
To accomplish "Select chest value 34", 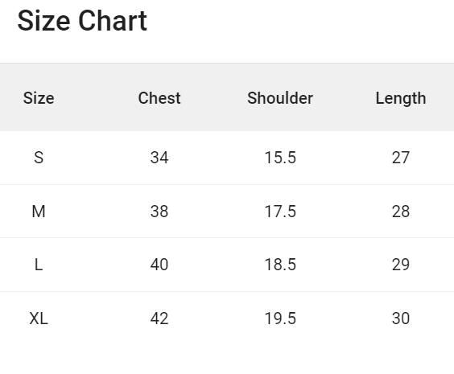I will click(159, 158).
